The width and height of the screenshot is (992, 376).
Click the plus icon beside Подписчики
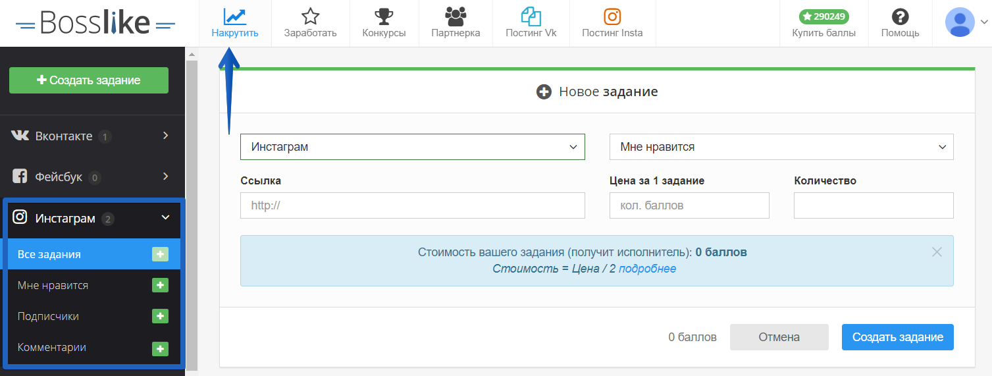(160, 316)
